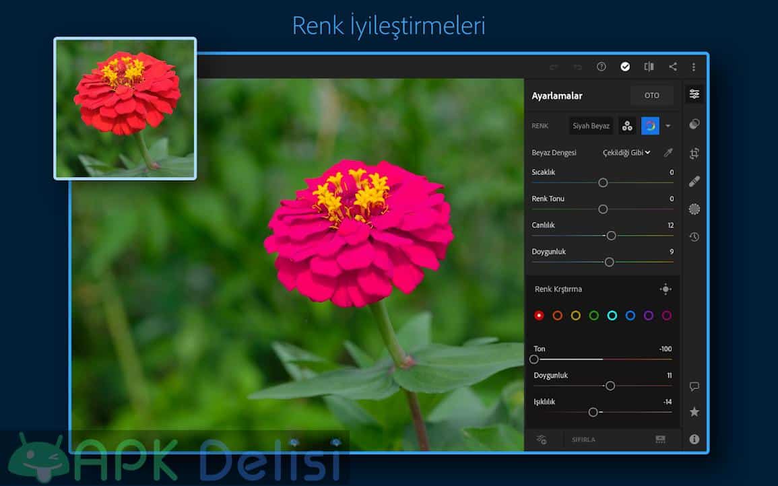Open the three-dot overflow menu

(x=694, y=67)
